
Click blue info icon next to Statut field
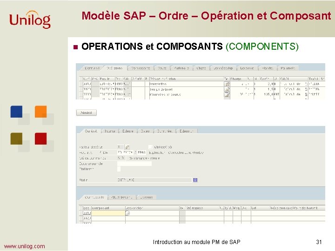coord(195,180)
